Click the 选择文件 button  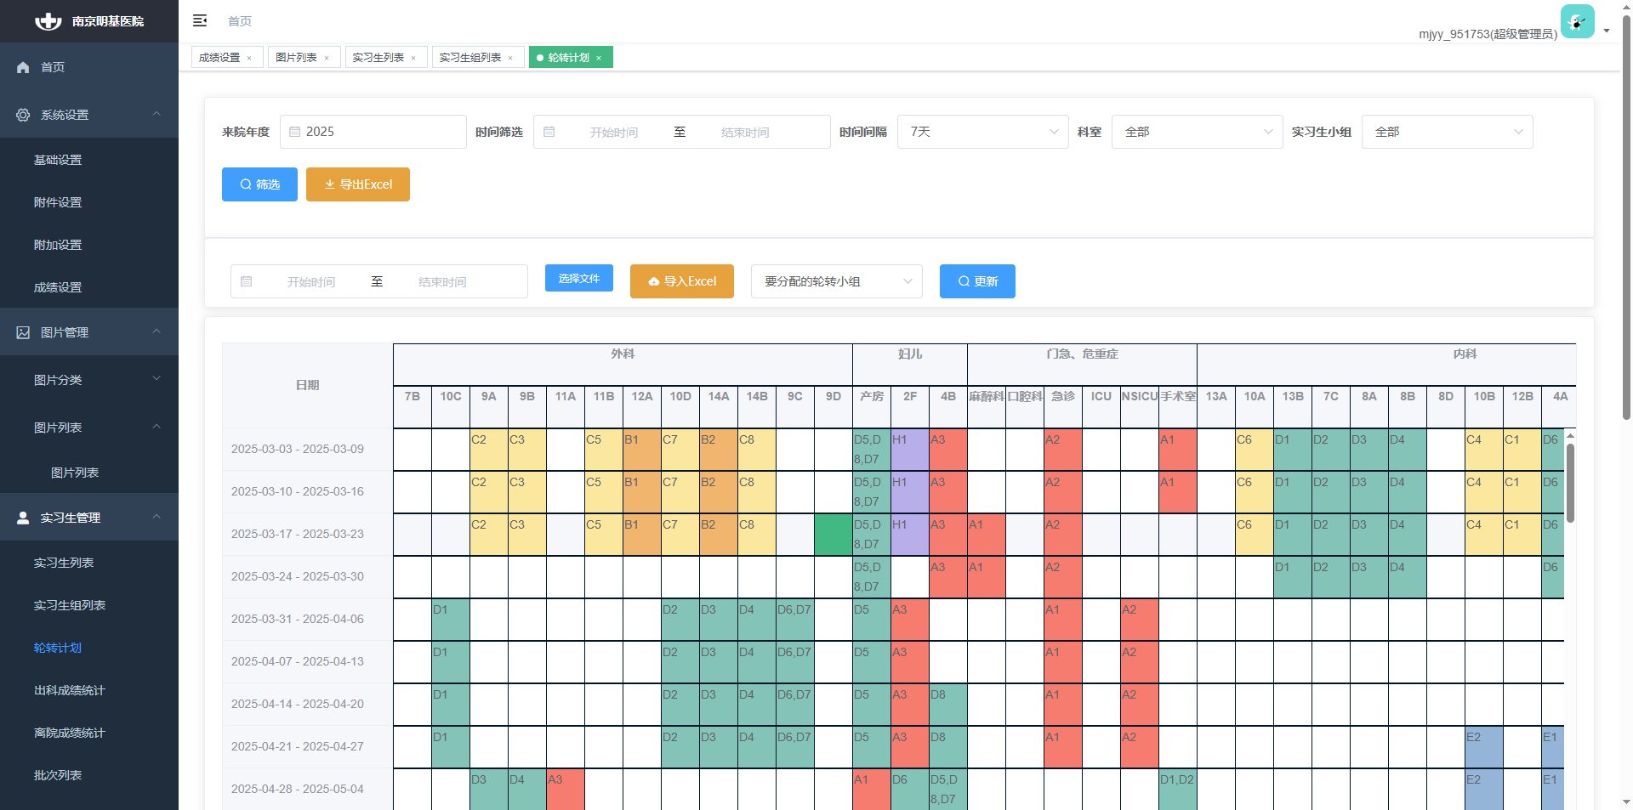[x=578, y=278]
